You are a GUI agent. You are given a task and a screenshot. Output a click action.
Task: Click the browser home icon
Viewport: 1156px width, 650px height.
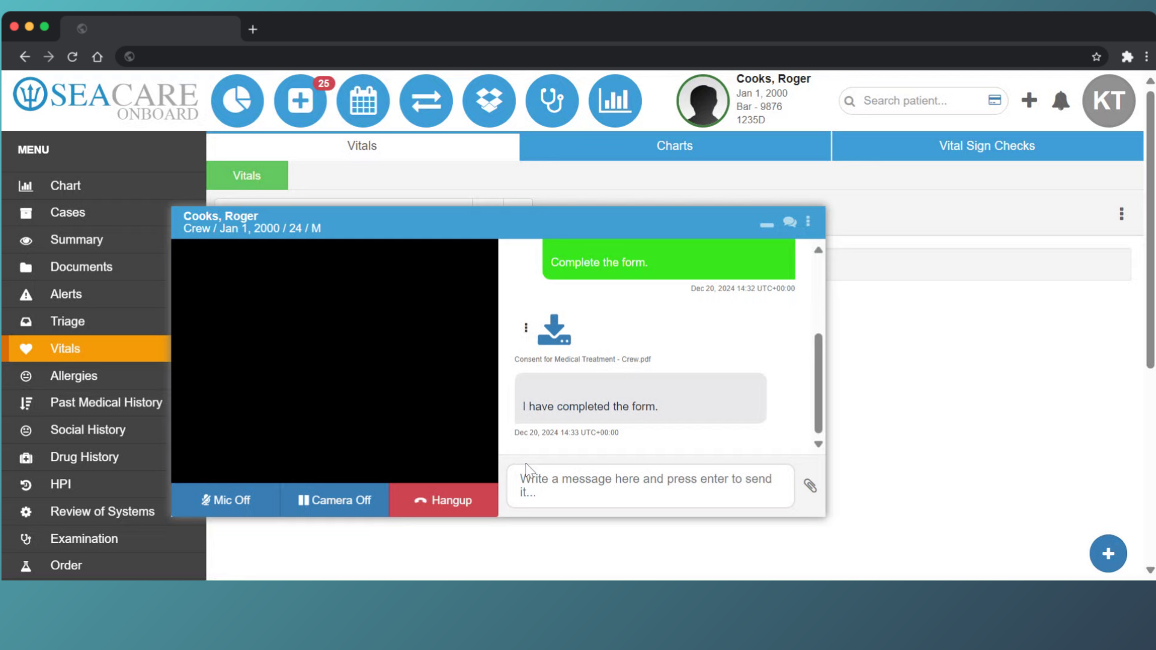(x=97, y=57)
